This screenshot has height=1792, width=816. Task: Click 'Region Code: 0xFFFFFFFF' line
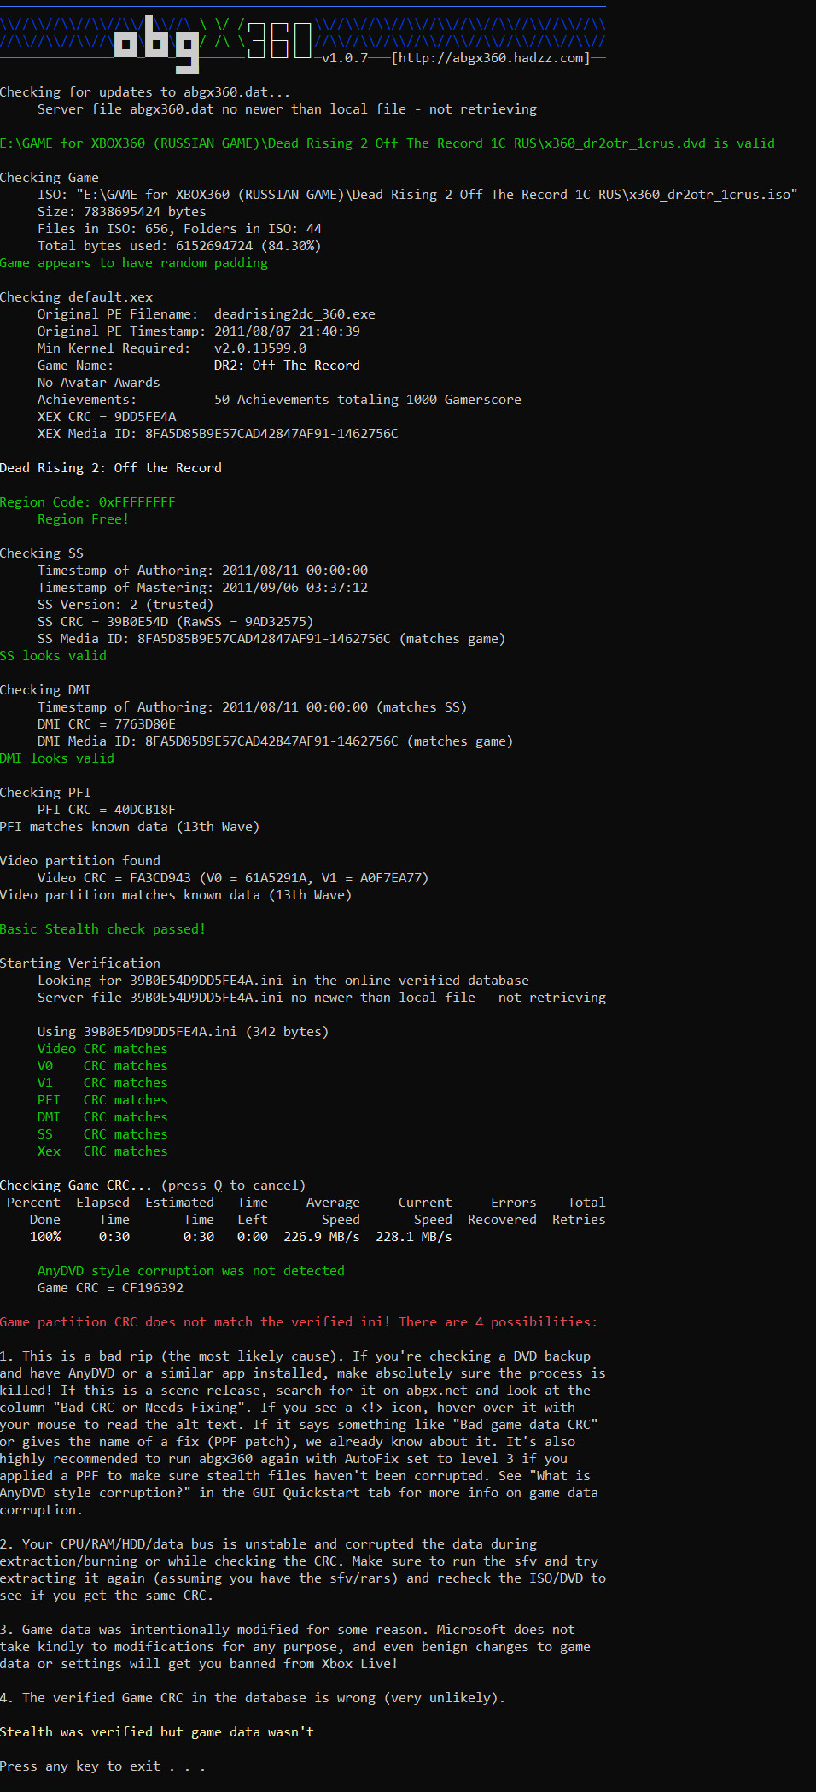[88, 502]
